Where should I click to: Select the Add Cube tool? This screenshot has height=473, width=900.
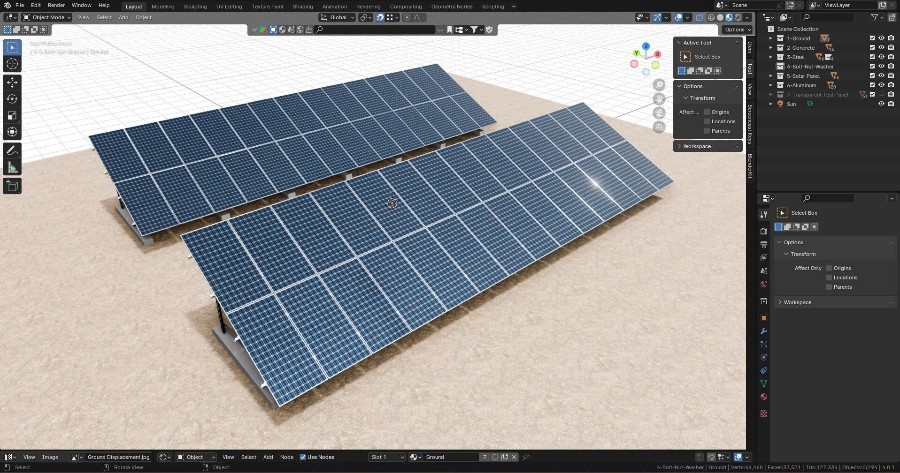[x=12, y=186]
